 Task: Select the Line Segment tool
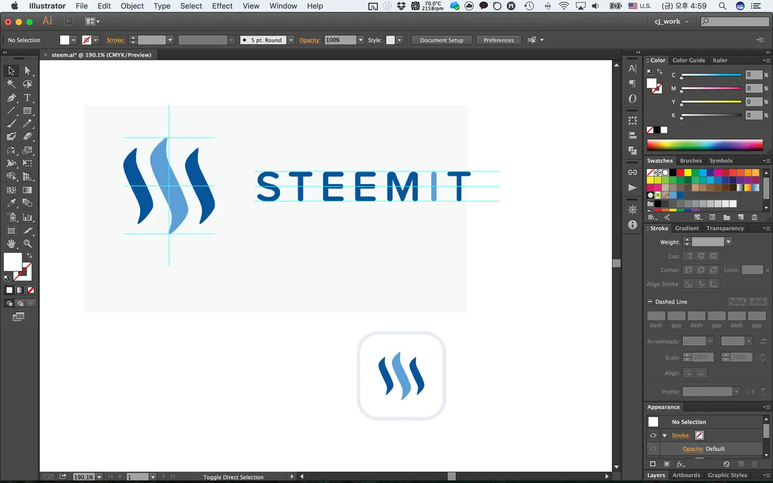click(x=11, y=111)
